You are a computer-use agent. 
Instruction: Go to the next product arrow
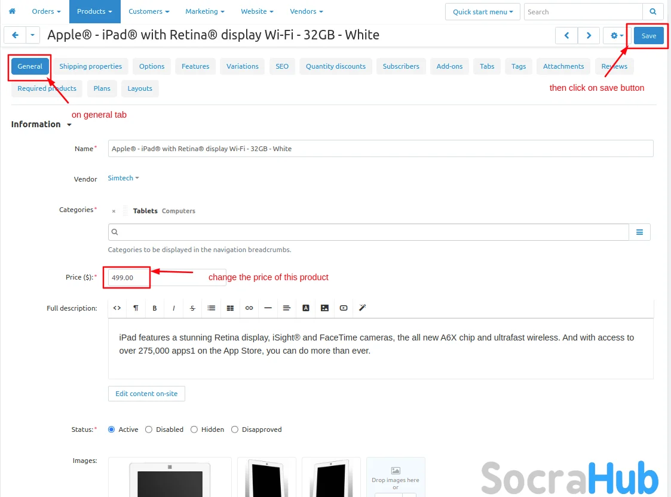tap(589, 36)
